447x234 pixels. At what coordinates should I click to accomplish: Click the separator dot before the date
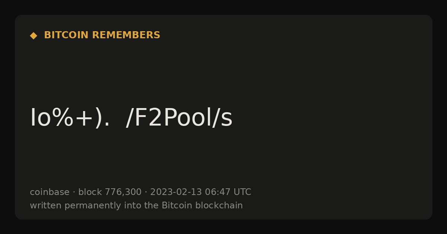click(x=146, y=192)
